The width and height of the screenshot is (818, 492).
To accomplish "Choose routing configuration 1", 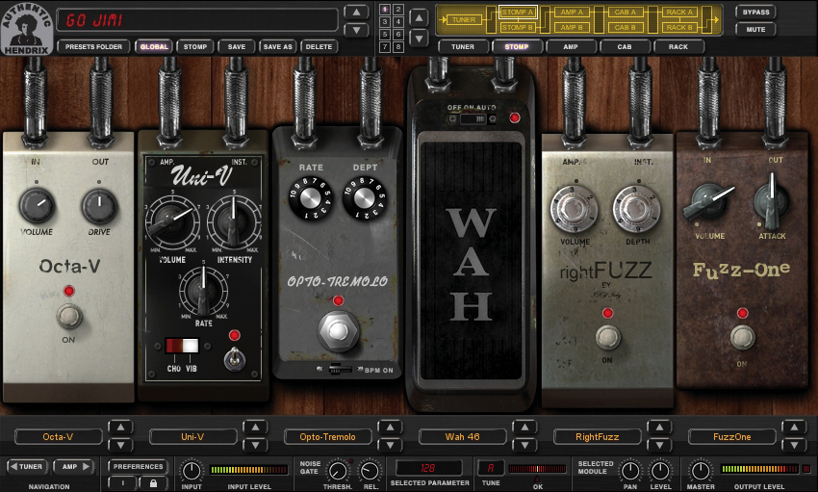I will 385,10.
